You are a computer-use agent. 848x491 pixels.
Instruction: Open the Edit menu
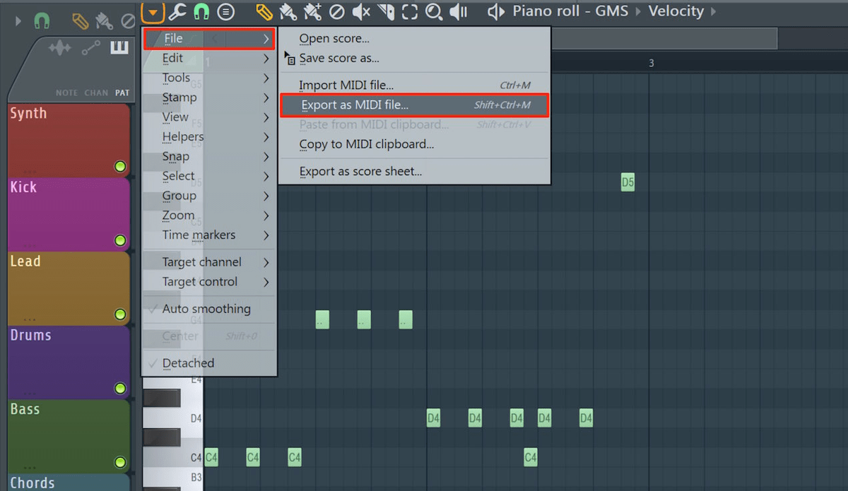pyautogui.click(x=172, y=58)
